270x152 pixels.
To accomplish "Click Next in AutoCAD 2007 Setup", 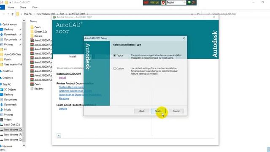I will coord(158,111).
